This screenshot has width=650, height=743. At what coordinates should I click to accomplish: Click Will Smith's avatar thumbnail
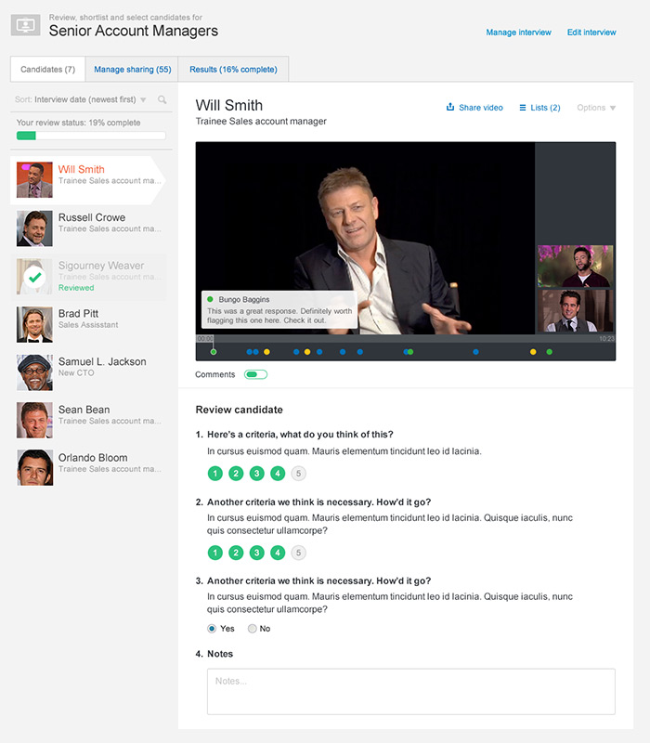click(34, 180)
